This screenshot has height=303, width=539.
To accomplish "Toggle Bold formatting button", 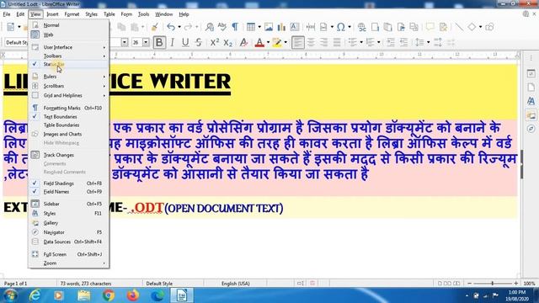I will click(159, 42).
